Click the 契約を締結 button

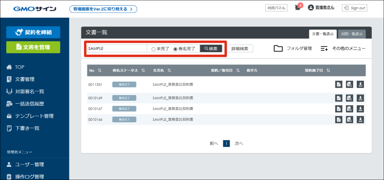pyautogui.click(x=33, y=32)
